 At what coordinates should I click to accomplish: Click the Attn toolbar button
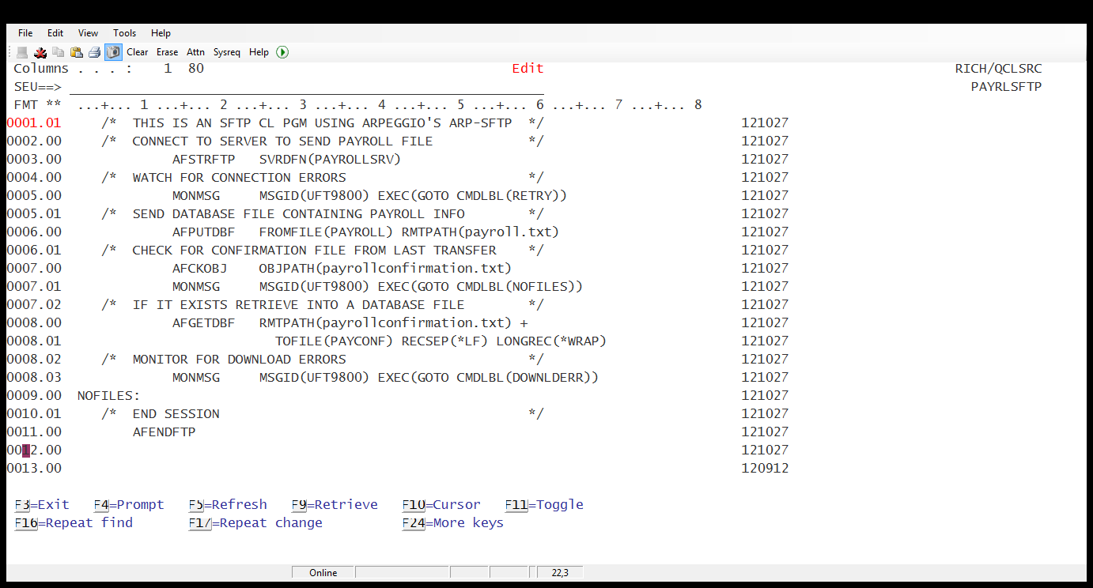click(195, 52)
